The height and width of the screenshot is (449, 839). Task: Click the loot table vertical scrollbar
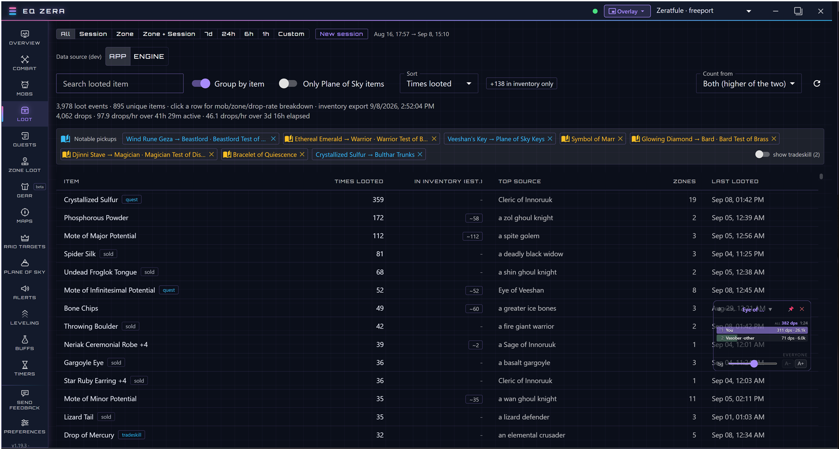821,176
